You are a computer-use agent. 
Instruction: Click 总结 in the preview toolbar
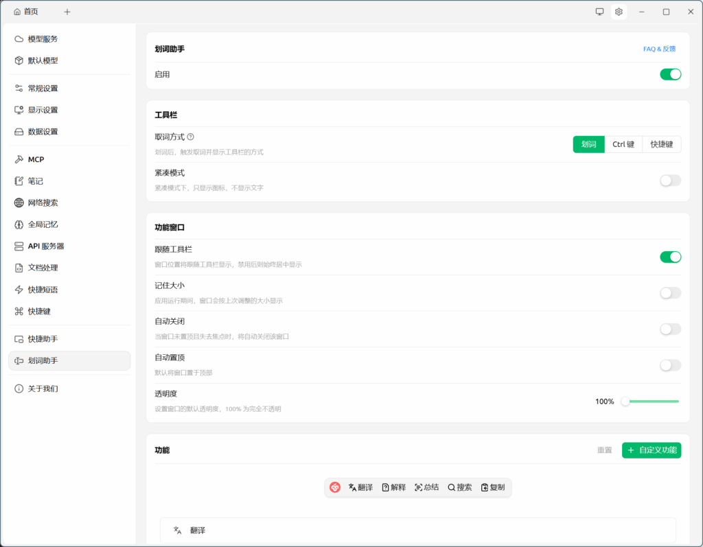tap(426, 487)
